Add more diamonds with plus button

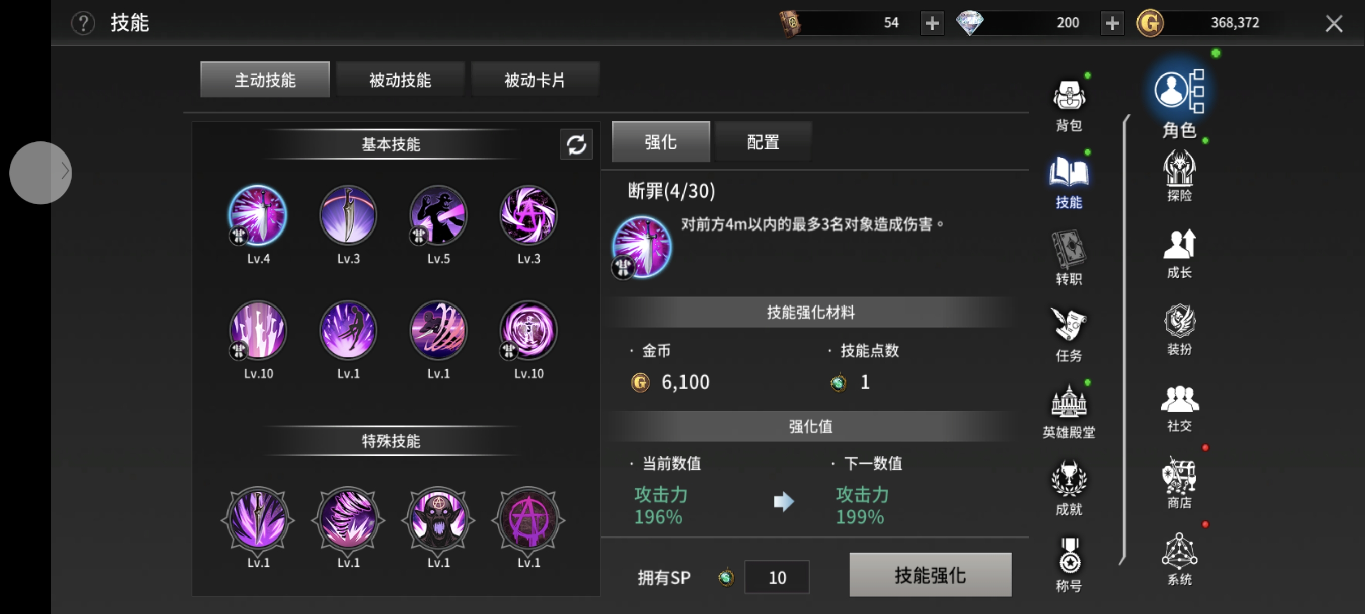click(1112, 23)
